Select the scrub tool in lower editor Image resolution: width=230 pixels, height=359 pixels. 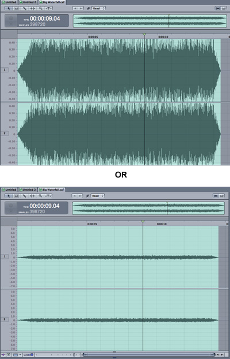pos(48,196)
